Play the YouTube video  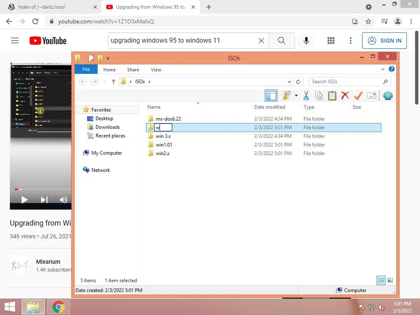pyautogui.click(x=24, y=200)
